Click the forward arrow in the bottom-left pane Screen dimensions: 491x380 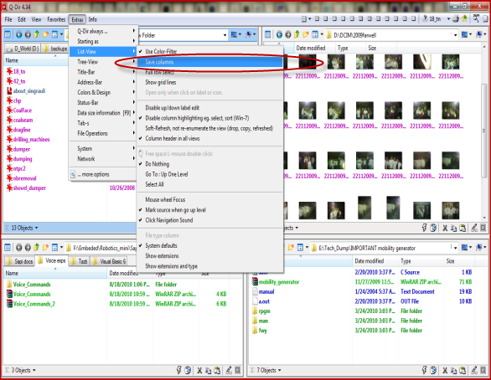pyautogui.click(x=28, y=248)
